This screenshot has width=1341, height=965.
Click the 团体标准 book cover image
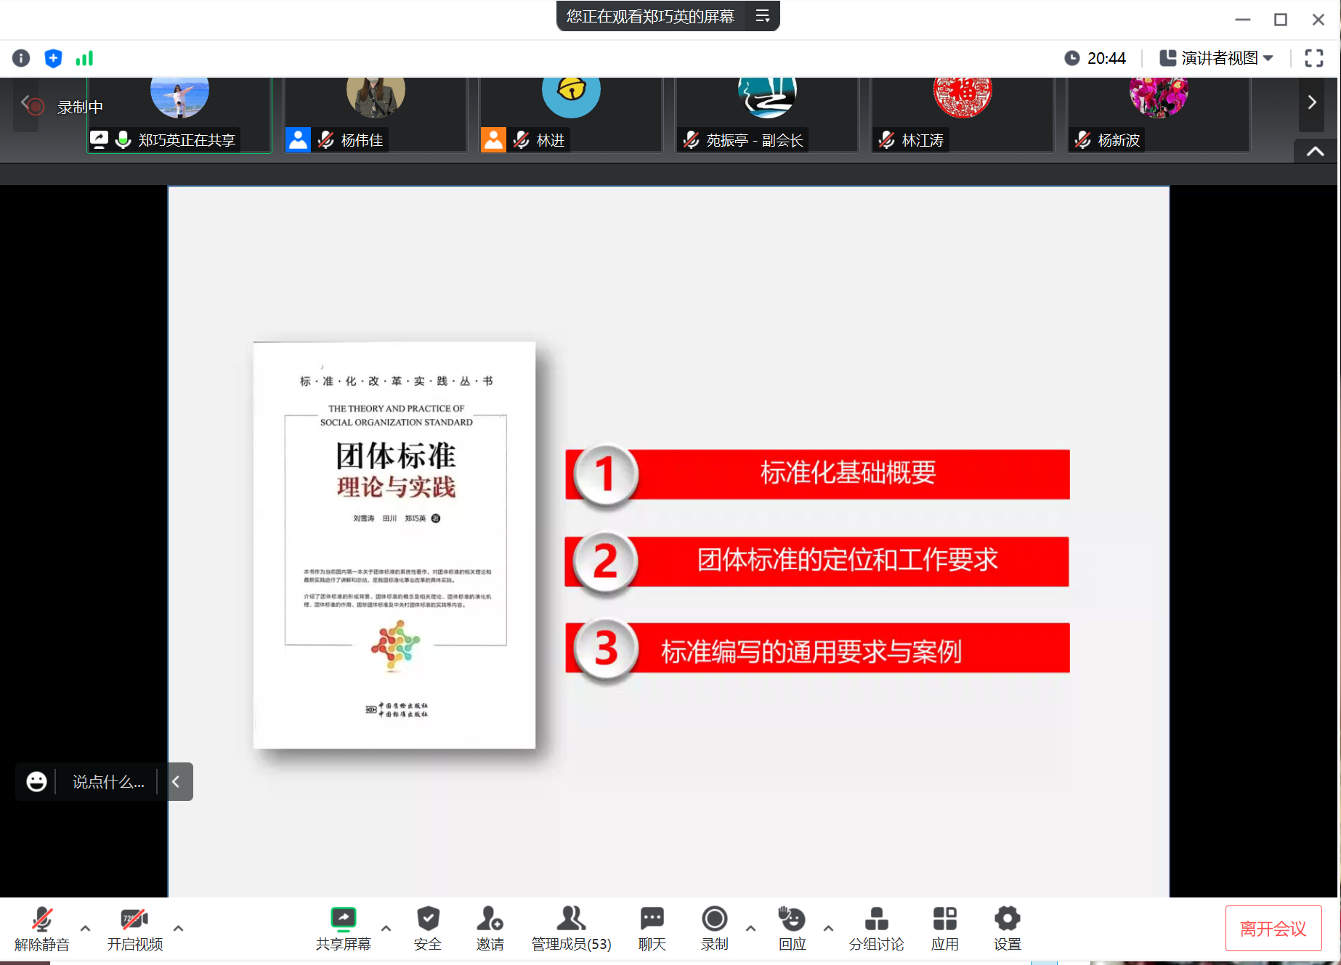click(x=394, y=545)
